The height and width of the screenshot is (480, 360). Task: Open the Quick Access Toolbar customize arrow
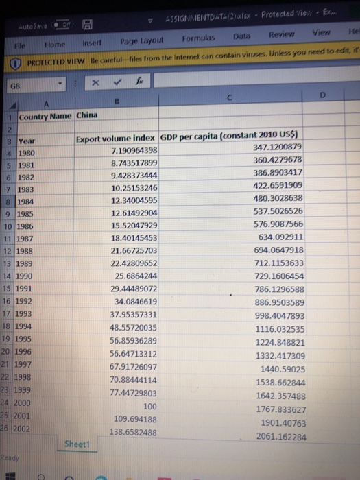[x=150, y=21]
